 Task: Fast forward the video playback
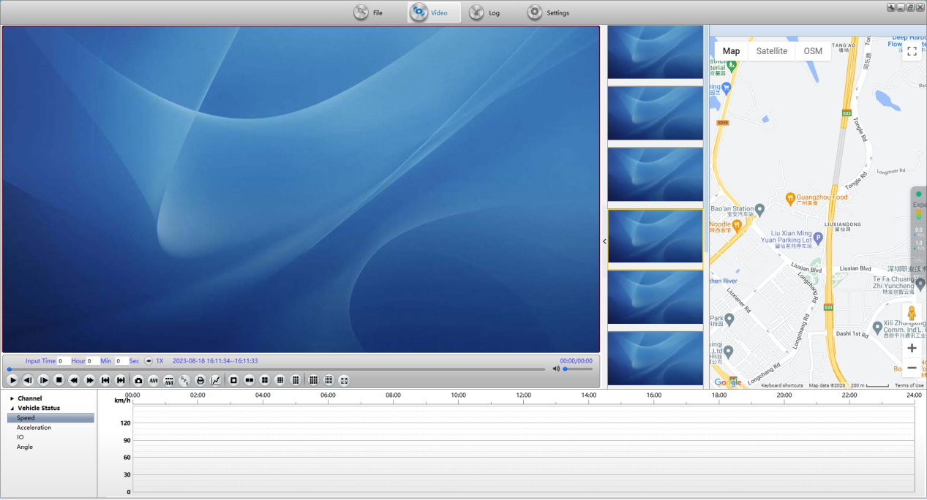pos(90,380)
